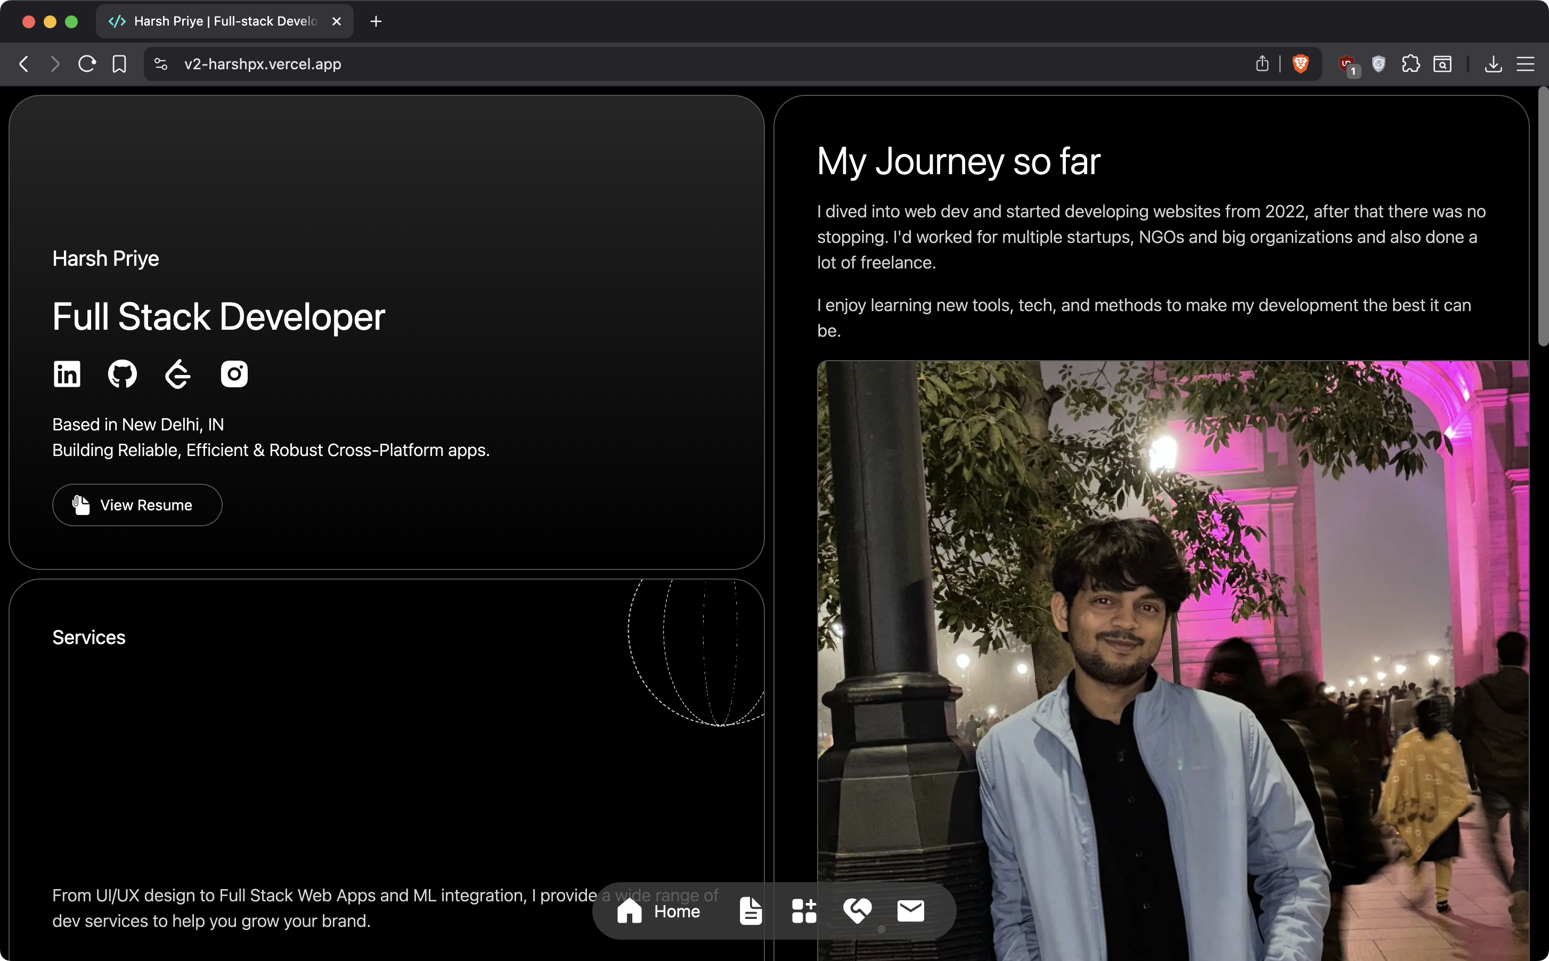Click the handshake heart icon in dock

pos(857,911)
